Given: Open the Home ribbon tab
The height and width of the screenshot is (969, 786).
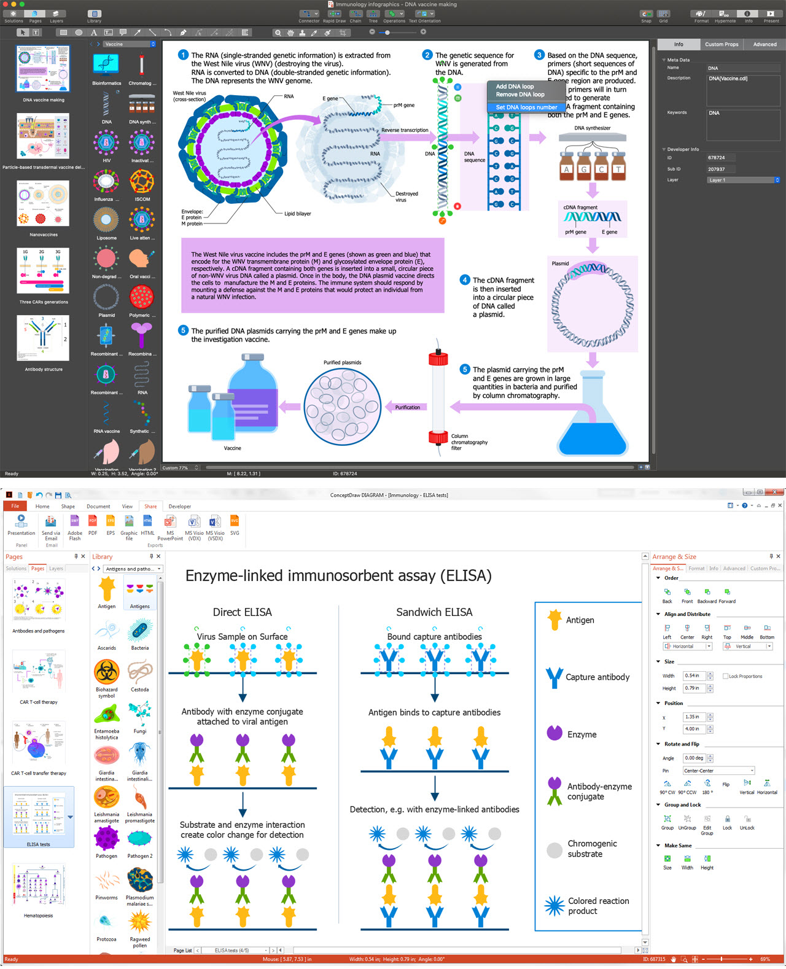Looking at the screenshot, I should pyautogui.click(x=42, y=507).
